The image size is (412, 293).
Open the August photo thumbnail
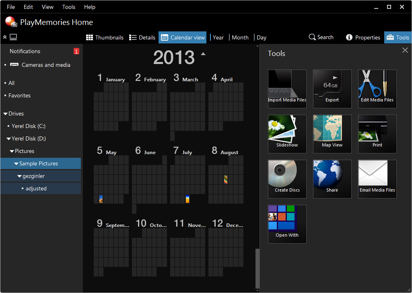click(225, 179)
